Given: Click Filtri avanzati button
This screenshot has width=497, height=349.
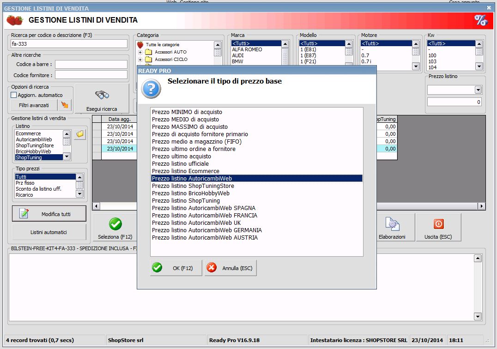Looking at the screenshot, I should [34, 105].
